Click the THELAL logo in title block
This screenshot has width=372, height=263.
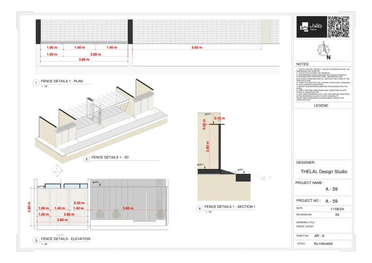(x=309, y=28)
